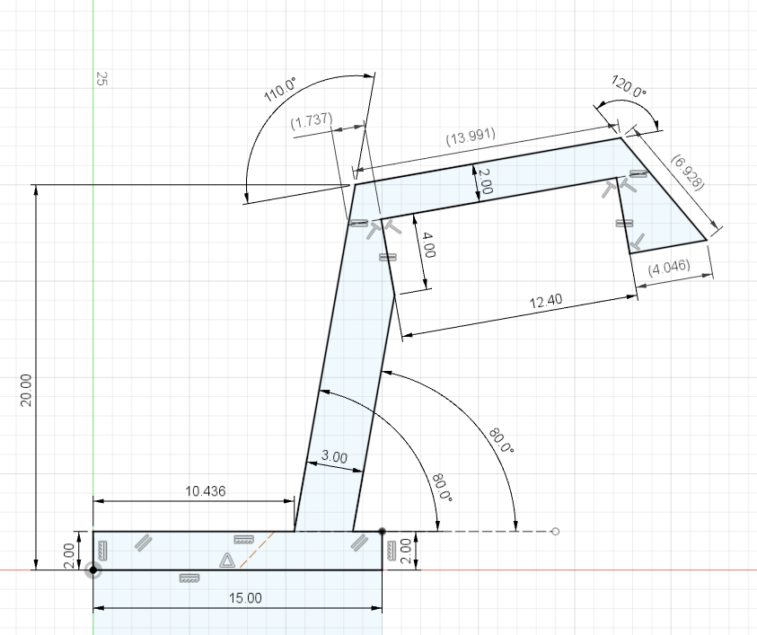The width and height of the screenshot is (757, 635).
Task: Select the sketch origin point at the base's bottom-left corner
Action: coord(92,570)
